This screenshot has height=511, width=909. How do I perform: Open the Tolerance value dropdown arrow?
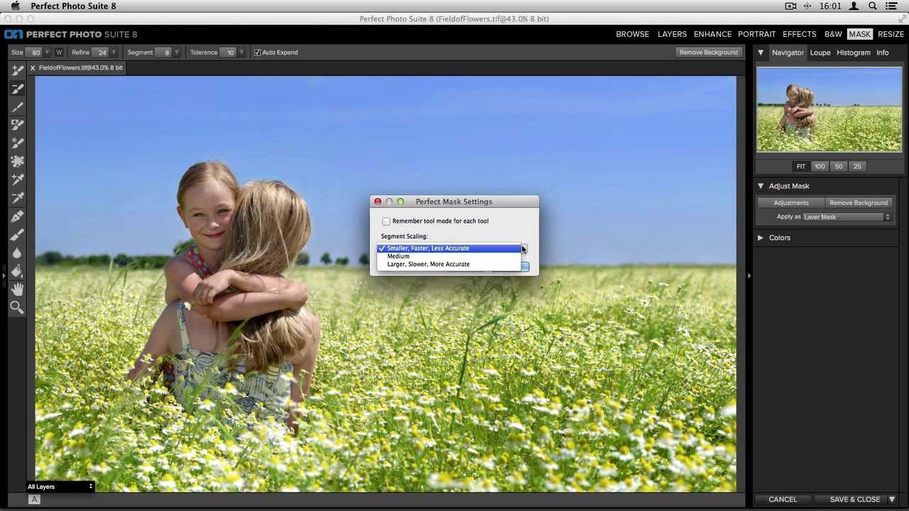pyautogui.click(x=242, y=53)
